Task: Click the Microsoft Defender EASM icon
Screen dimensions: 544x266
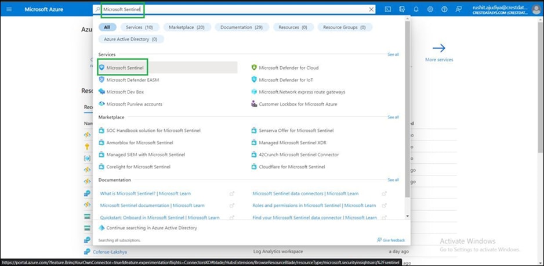Action: [x=101, y=80]
